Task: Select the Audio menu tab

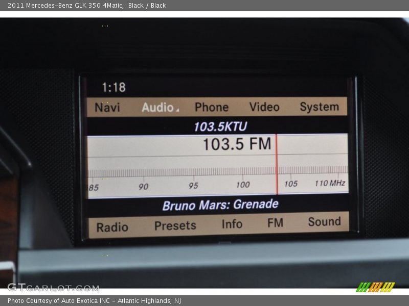Action: click(157, 107)
